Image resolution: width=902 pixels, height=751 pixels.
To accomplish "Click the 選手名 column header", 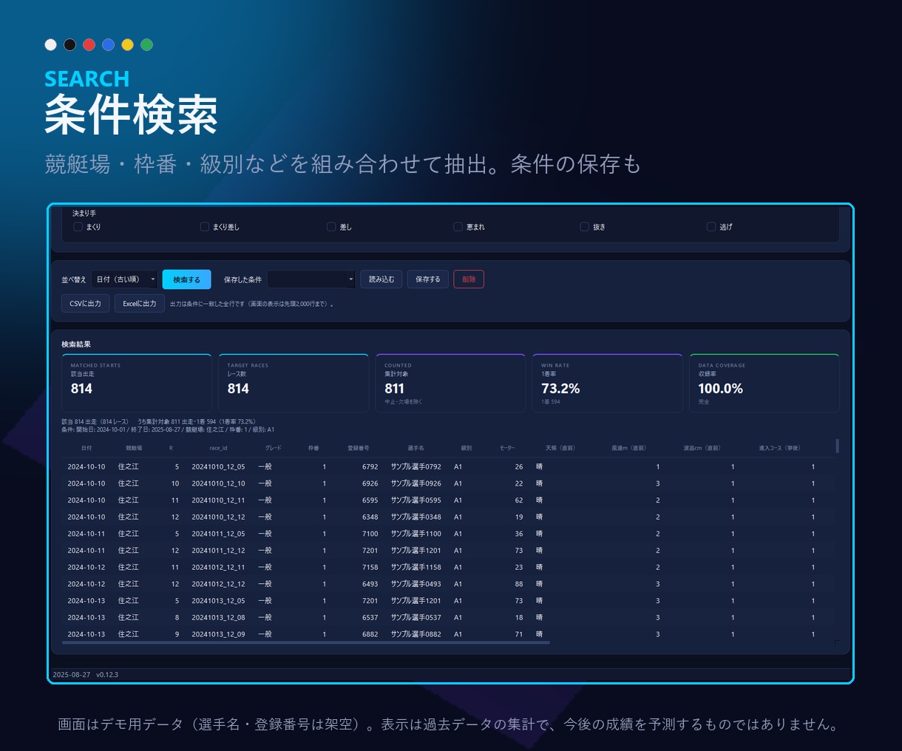I will (x=416, y=448).
